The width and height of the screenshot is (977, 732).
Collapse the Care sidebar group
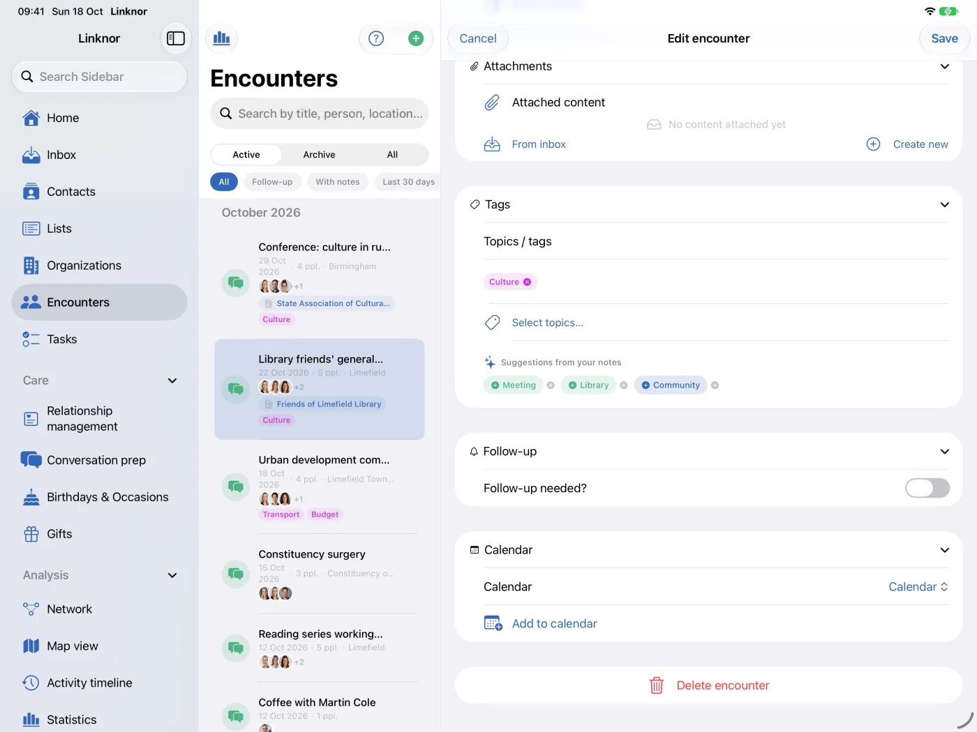pos(172,381)
